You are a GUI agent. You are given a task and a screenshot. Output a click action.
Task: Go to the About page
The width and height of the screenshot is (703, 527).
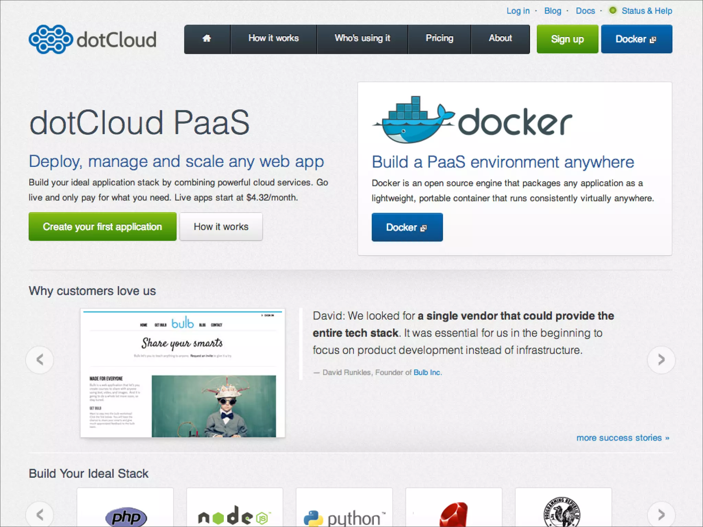click(x=500, y=39)
